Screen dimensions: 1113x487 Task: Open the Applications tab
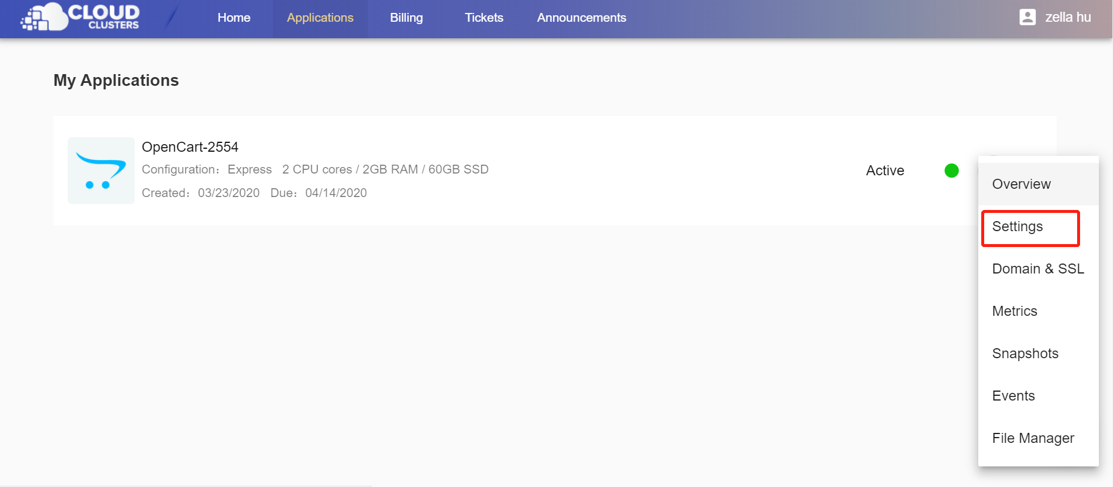click(320, 18)
